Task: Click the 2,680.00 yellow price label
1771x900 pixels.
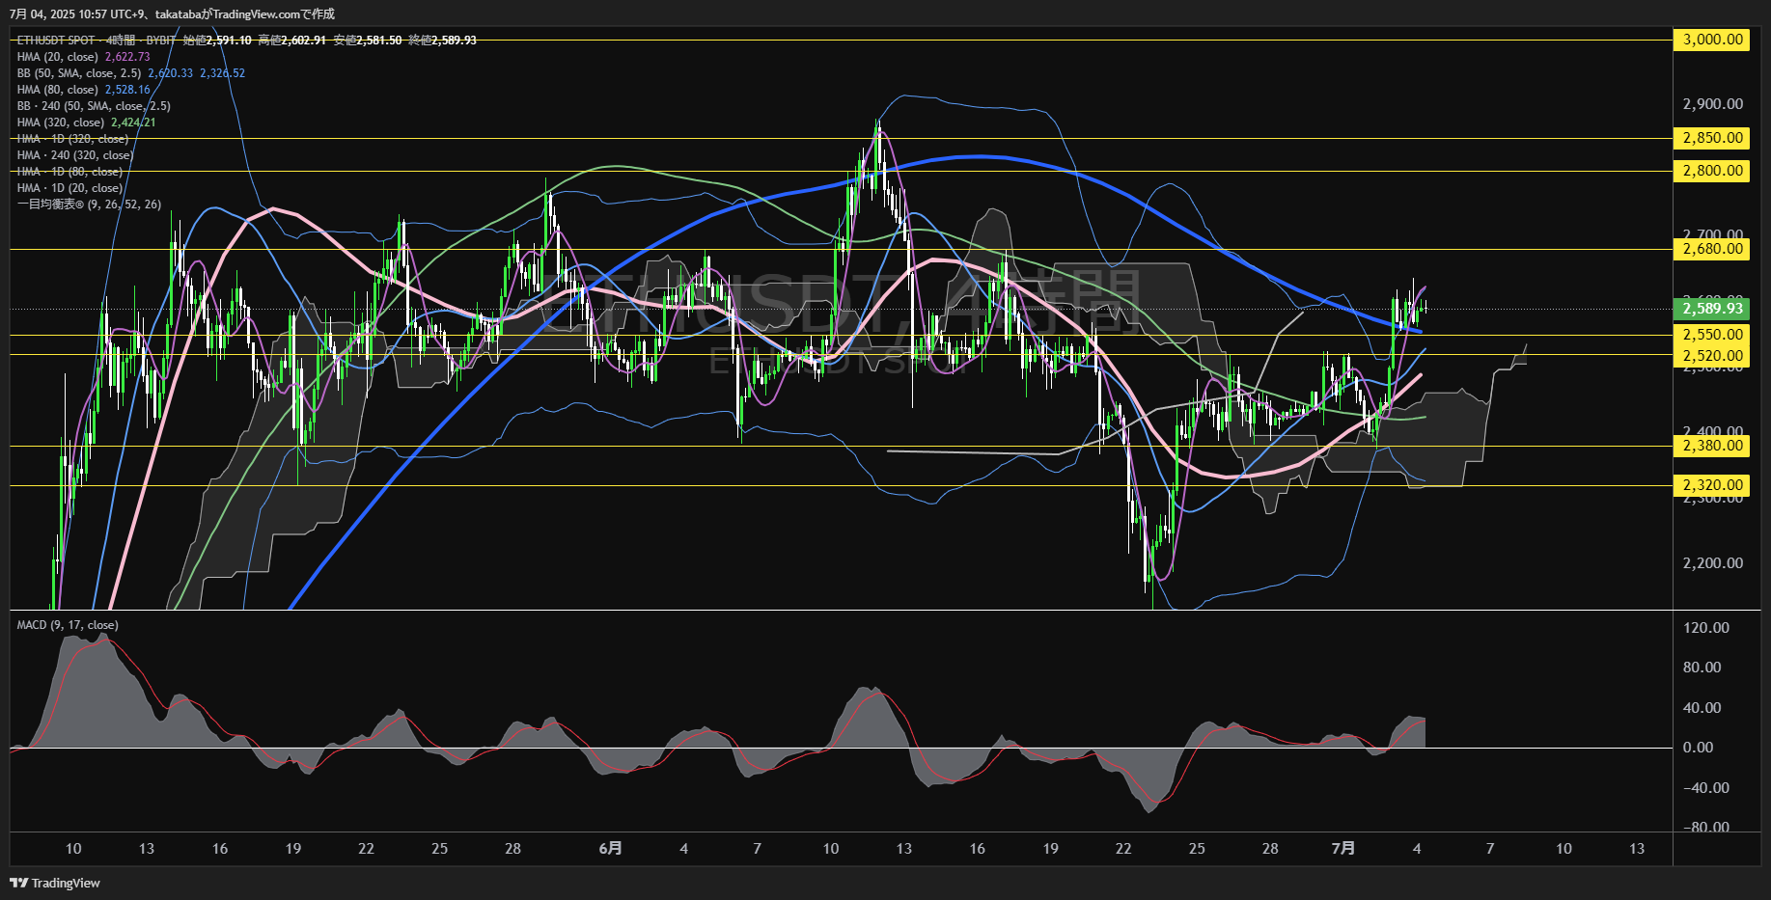Action: (x=1711, y=249)
